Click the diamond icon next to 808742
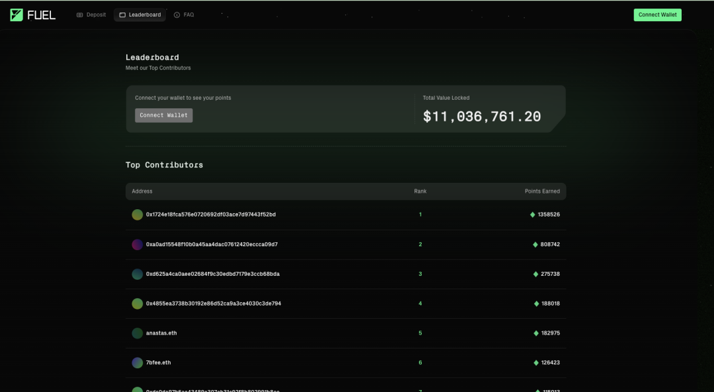 pos(535,244)
